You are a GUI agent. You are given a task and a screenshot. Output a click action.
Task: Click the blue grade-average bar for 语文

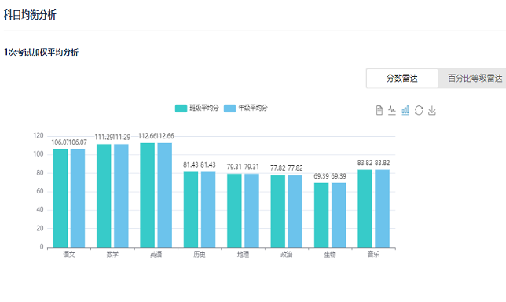click(x=78, y=198)
